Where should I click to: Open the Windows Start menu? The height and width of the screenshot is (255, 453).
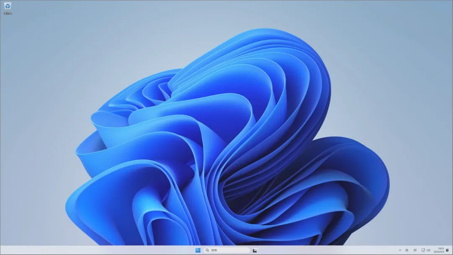pyautogui.click(x=198, y=250)
